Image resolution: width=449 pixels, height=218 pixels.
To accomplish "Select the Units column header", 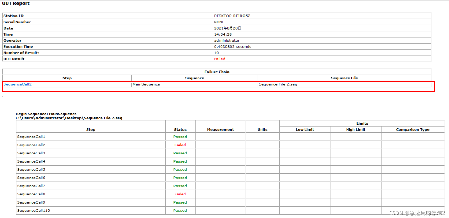I will [262, 129].
